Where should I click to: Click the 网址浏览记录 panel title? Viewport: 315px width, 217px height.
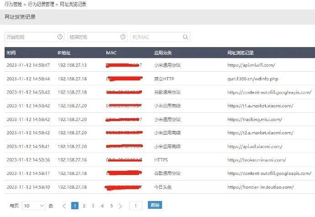click(20, 17)
